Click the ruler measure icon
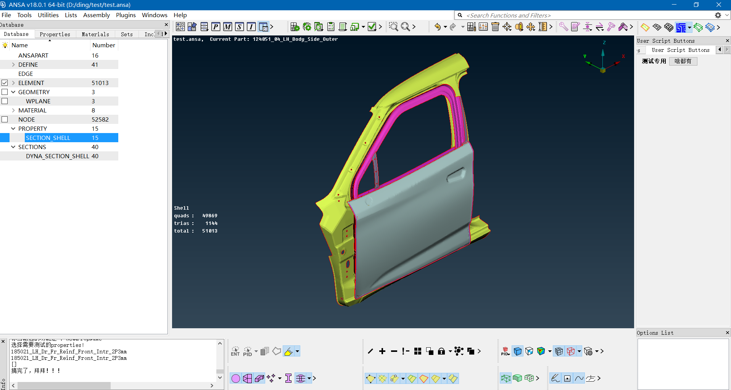The image size is (731, 390). point(543,27)
